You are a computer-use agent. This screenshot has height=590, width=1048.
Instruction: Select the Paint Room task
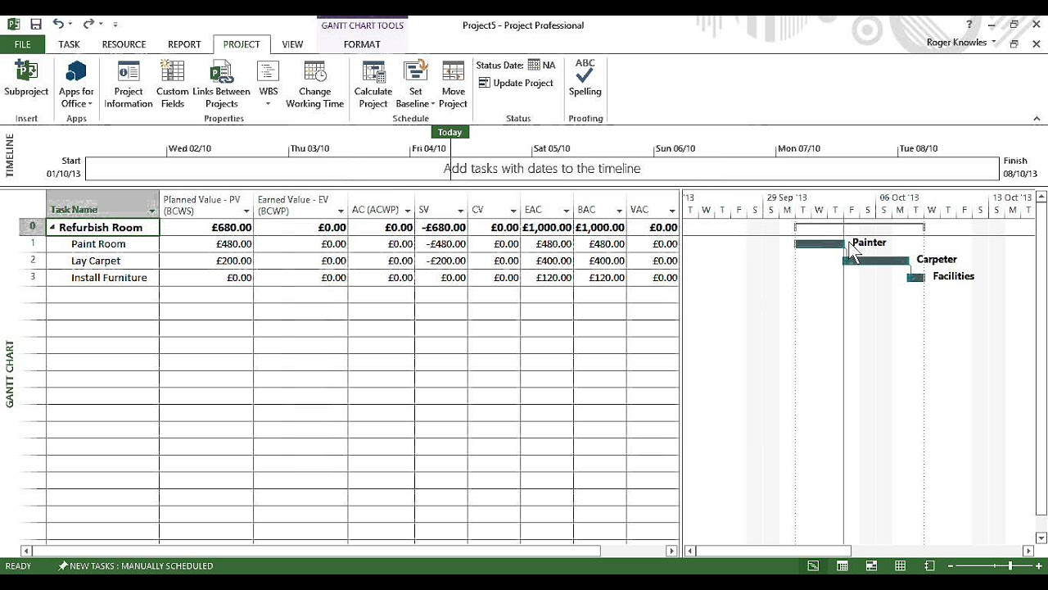pos(98,244)
